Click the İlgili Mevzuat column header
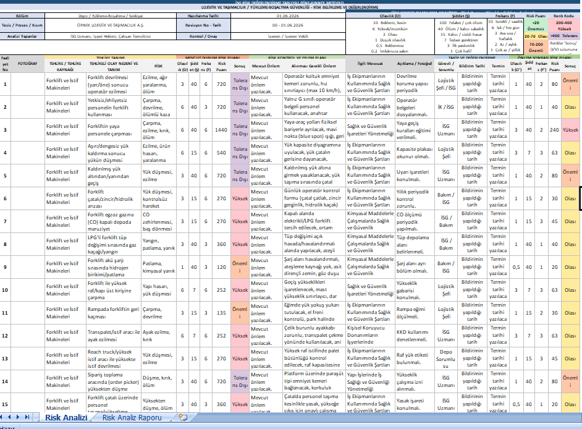Viewport: 582px width, 429px height. (370, 64)
